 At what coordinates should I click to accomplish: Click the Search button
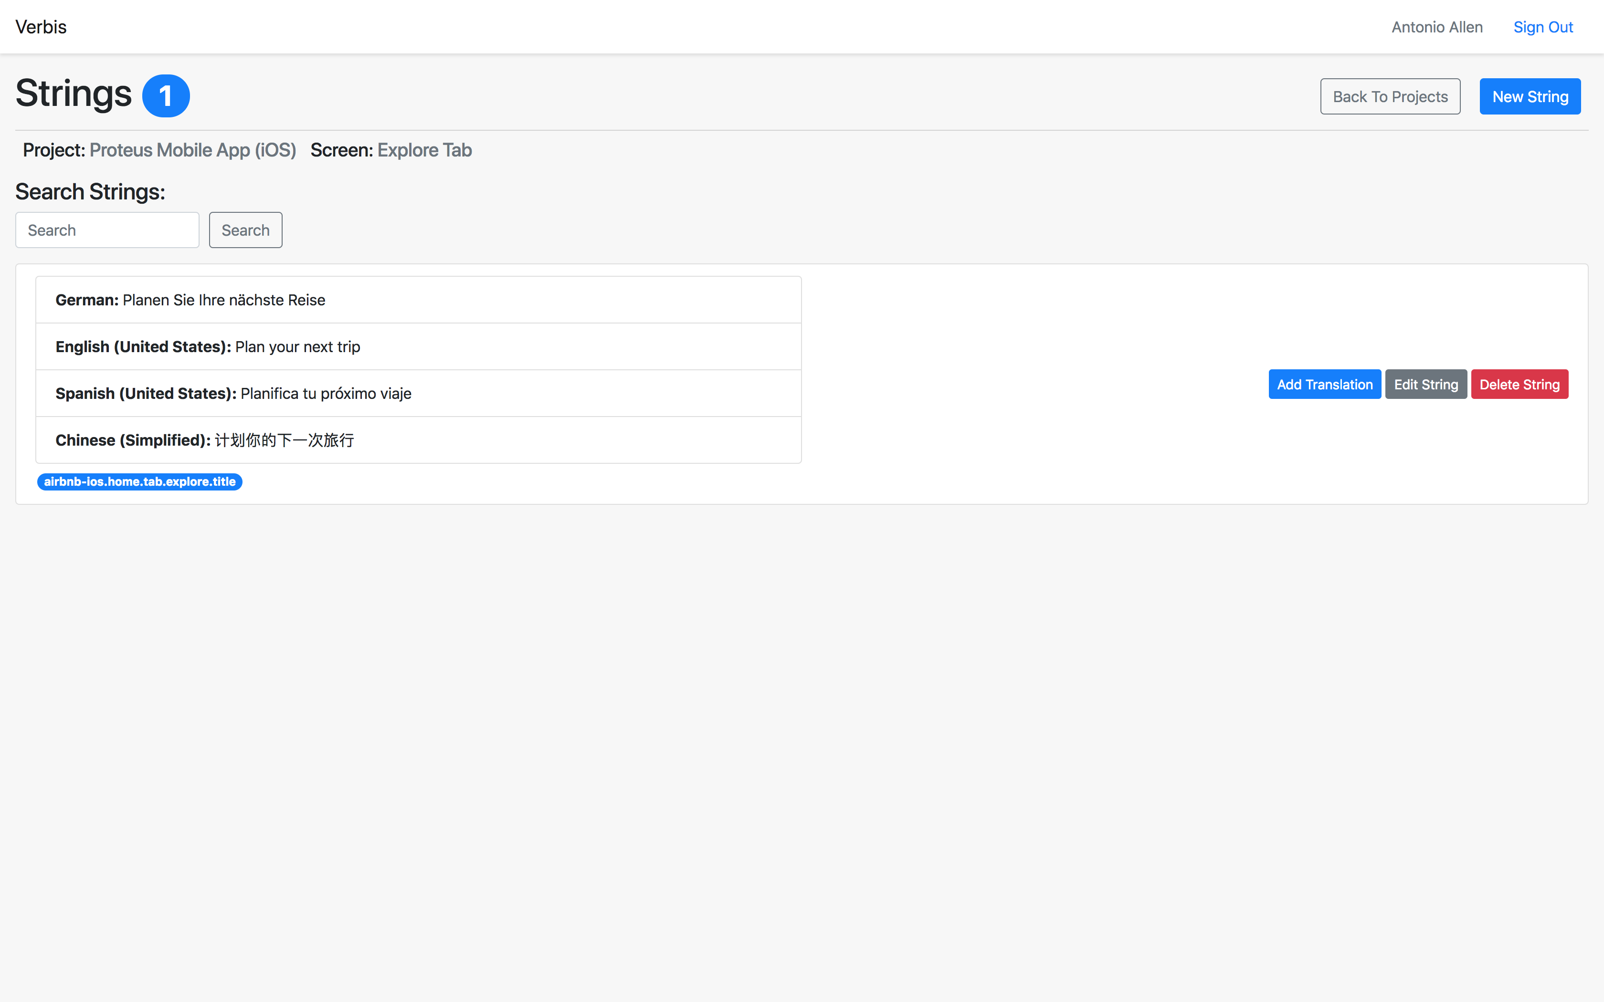(x=245, y=230)
